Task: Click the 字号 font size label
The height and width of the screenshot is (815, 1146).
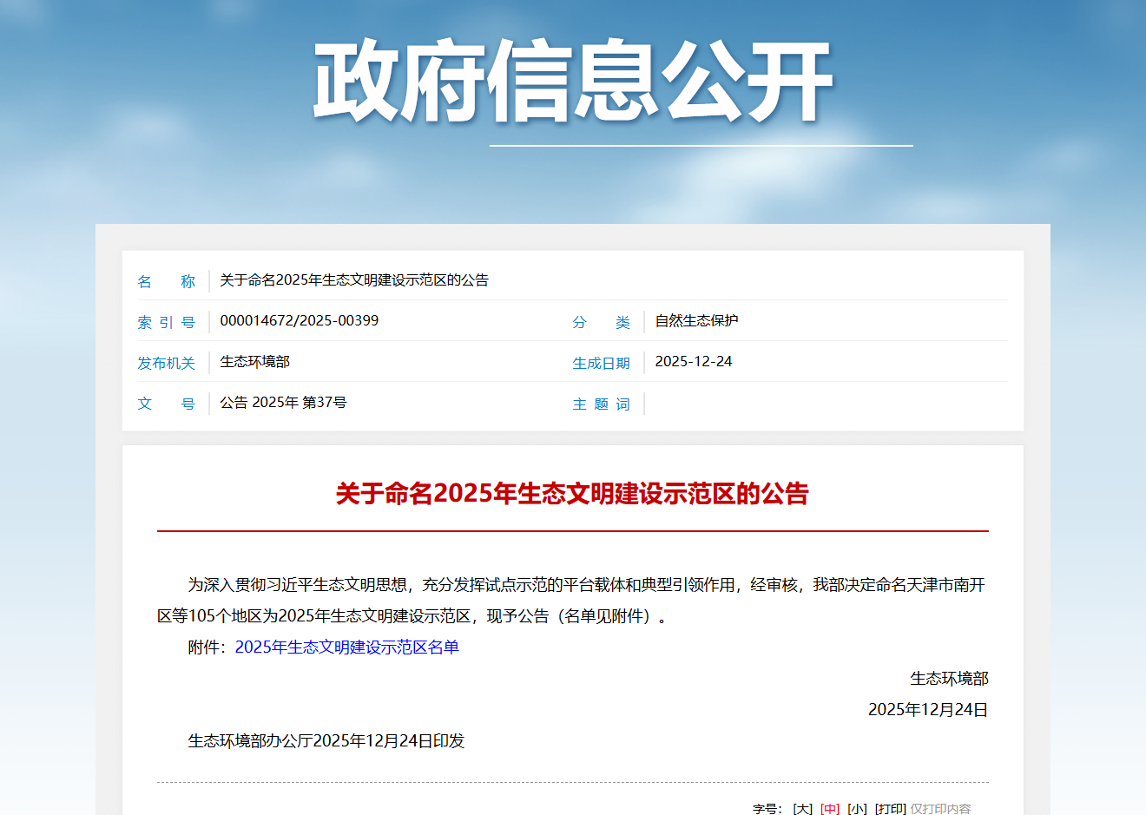Action: (x=767, y=808)
